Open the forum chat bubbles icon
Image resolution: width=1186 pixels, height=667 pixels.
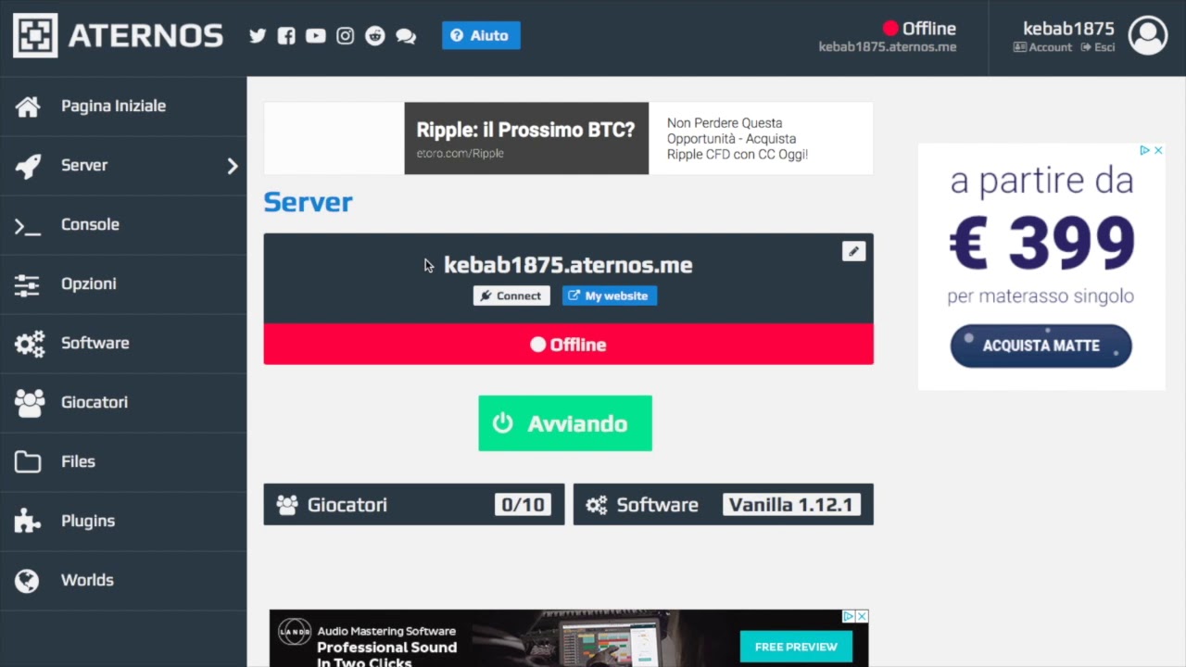pyautogui.click(x=406, y=36)
